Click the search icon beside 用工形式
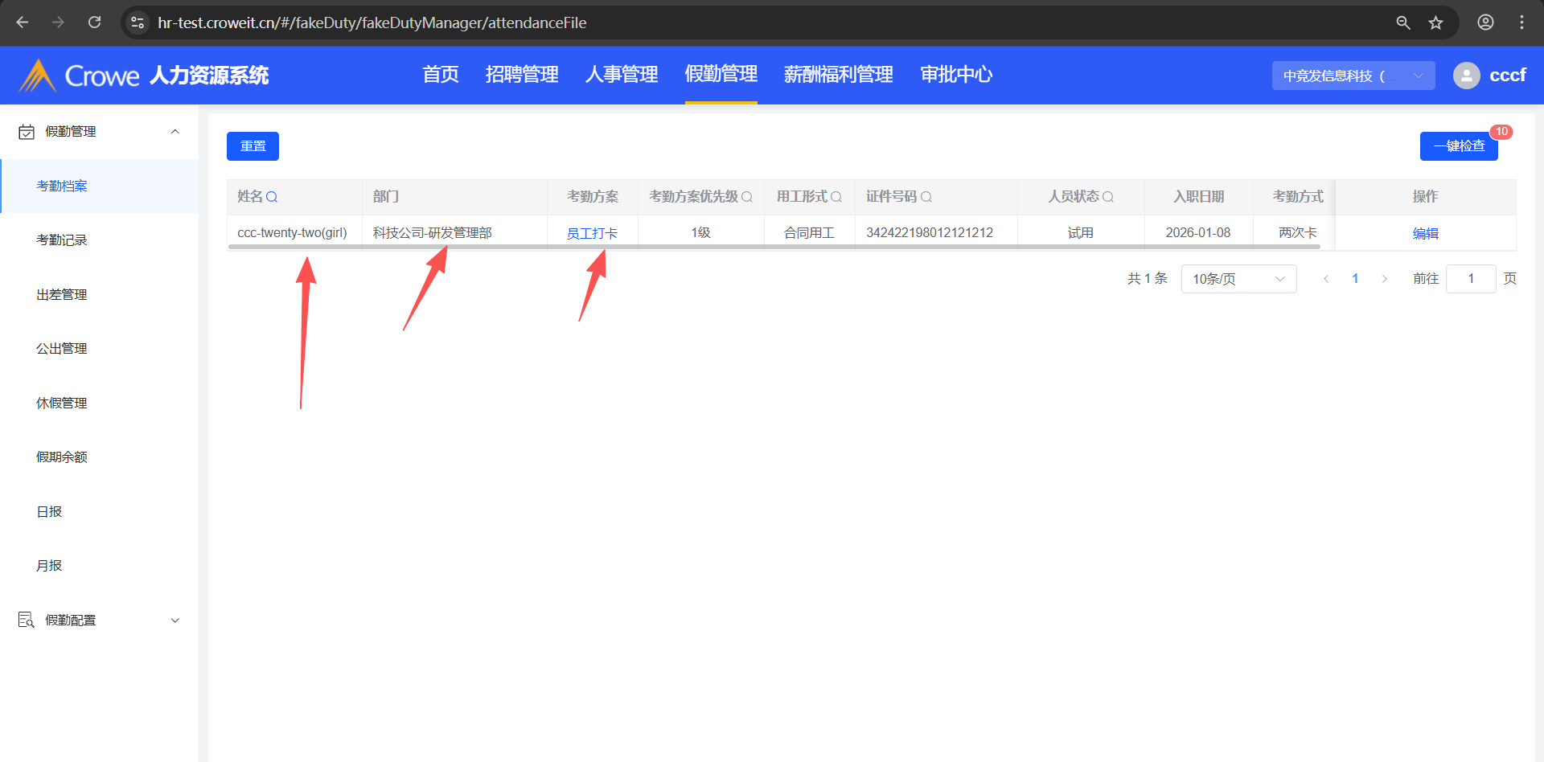 836,197
